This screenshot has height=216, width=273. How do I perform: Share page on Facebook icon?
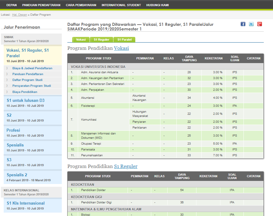coord(243,24)
